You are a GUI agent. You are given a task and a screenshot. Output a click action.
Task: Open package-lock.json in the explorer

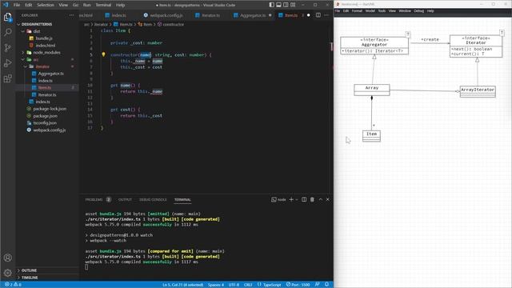(50, 109)
